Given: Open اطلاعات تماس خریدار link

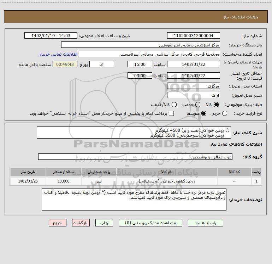Looking at the screenshot, I should pyautogui.click(x=58, y=54).
